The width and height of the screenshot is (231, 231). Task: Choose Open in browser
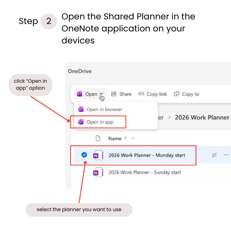click(x=104, y=109)
